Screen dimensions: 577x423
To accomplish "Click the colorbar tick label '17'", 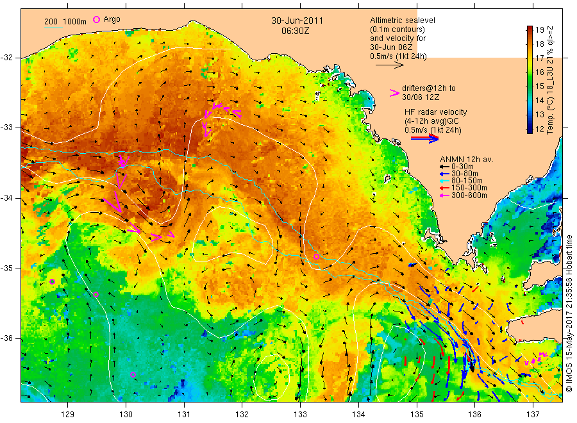I will coord(539,58).
